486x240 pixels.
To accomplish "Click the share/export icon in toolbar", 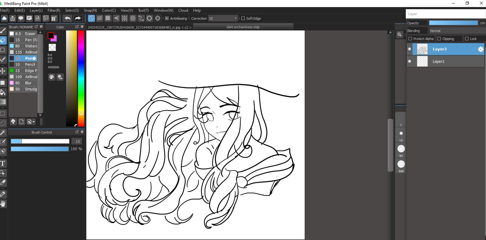I will click(x=13, y=18).
